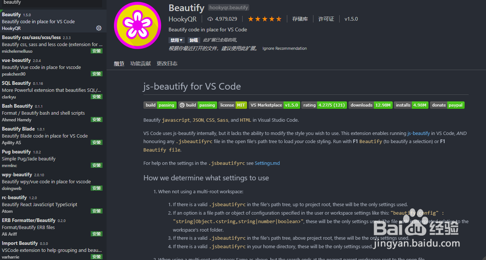
Task: Click the five-star rating of Beautify
Action: [x=264, y=19]
